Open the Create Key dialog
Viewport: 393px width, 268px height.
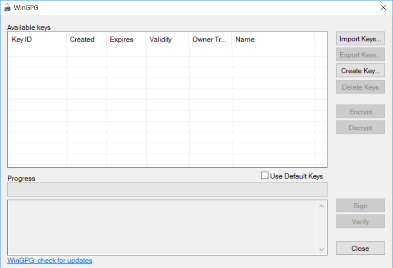click(x=360, y=71)
